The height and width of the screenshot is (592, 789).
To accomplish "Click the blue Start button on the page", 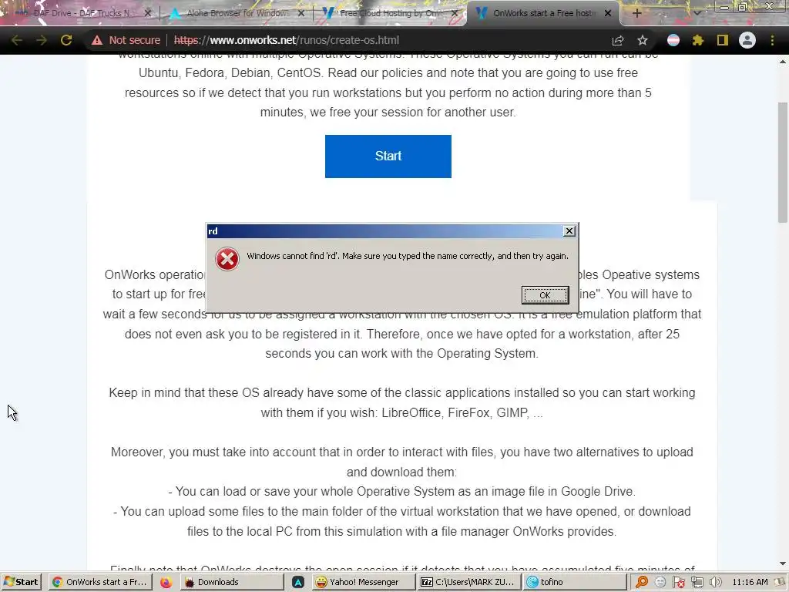I will click(x=388, y=156).
